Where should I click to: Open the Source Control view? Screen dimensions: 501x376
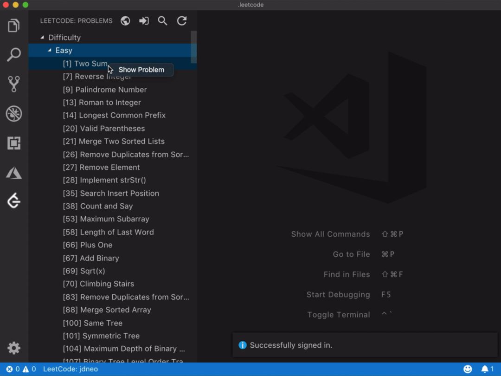pyautogui.click(x=14, y=84)
